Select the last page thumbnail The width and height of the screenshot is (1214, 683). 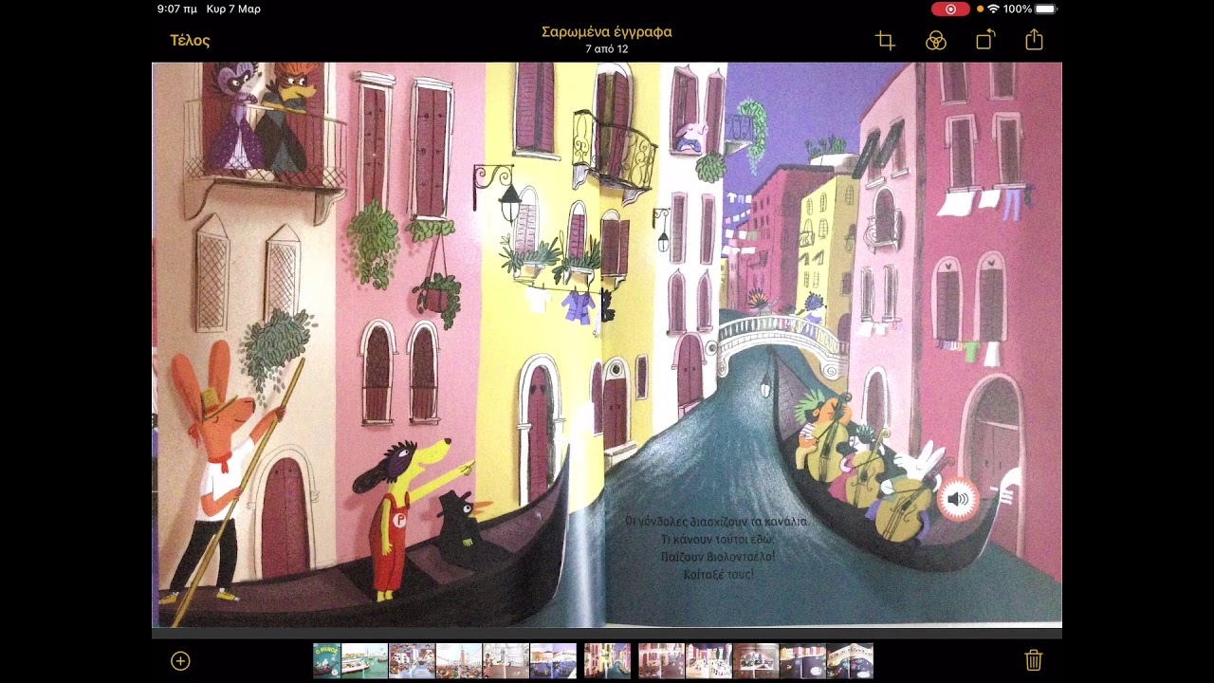click(x=850, y=661)
